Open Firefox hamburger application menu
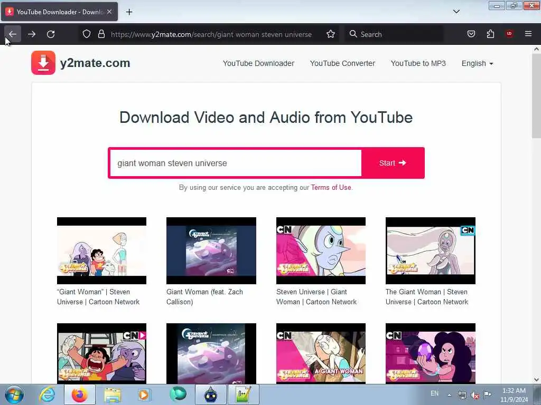 tap(528, 34)
